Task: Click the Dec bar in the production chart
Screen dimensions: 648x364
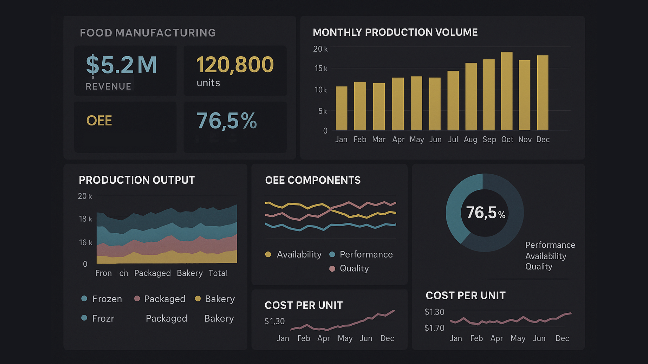Action: click(542, 93)
